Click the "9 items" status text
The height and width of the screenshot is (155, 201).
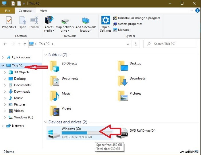coord(9,152)
